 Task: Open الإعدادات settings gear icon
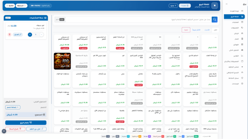242,84
